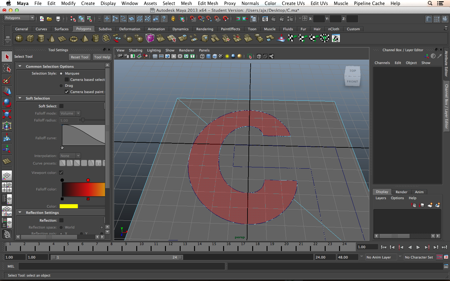Click the yellow Color swatch
The height and width of the screenshot is (281, 450).
pyautogui.click(x=68, y=206)
